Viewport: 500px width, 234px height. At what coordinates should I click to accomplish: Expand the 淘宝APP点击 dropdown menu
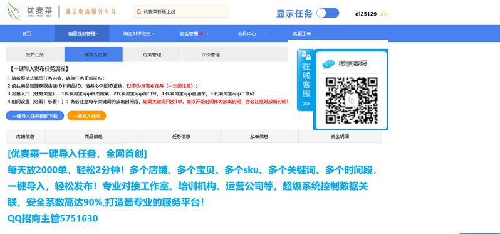point(138,33)
